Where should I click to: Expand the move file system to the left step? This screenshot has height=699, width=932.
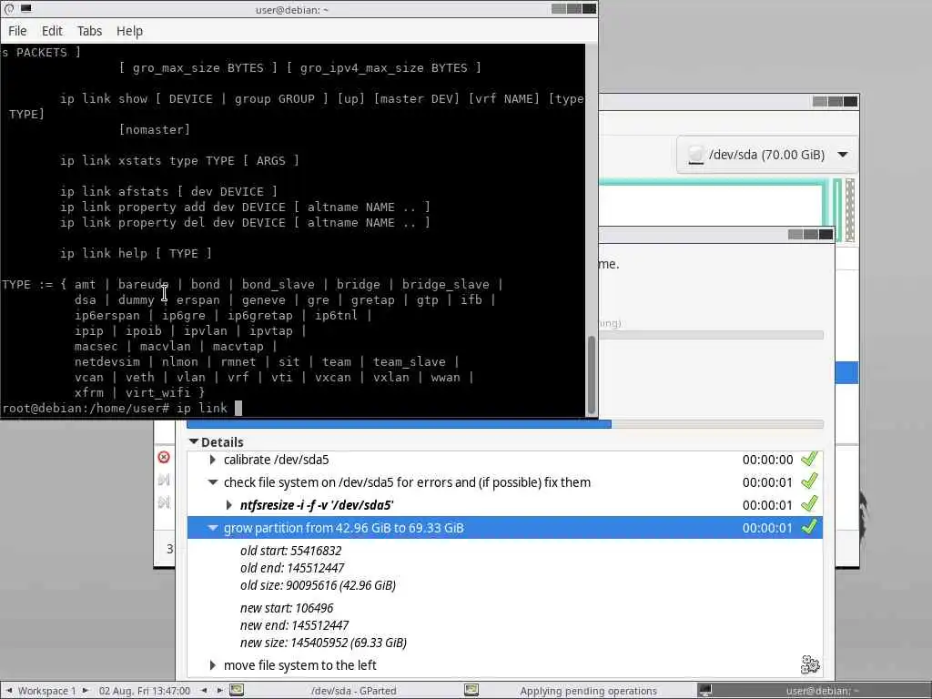tap(212, 665)
